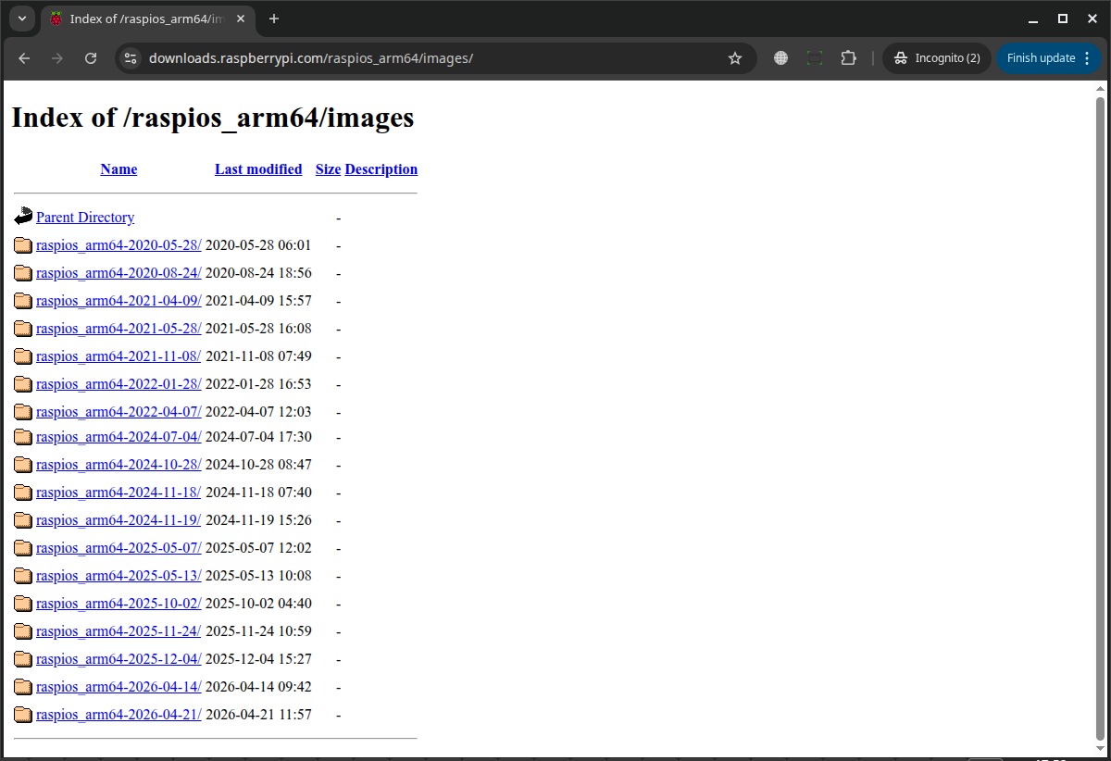Image resolution: width=1111 pixels, height=761 pixels.
Task: Click the browser forward arrow
Action: [x=57, y=58]
